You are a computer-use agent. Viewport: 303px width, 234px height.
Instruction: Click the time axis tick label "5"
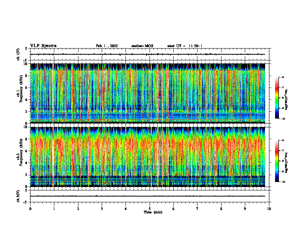(x=150, y=209)
